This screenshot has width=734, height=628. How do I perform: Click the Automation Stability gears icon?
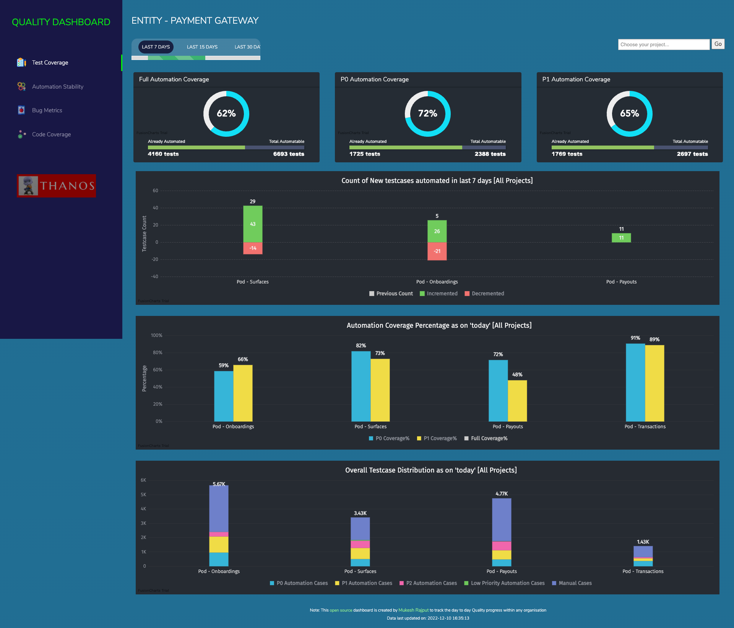pyautogui.click(x=21, y=86)
